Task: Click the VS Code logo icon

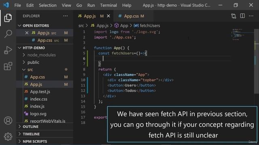Action: click(x=6, y=5)
